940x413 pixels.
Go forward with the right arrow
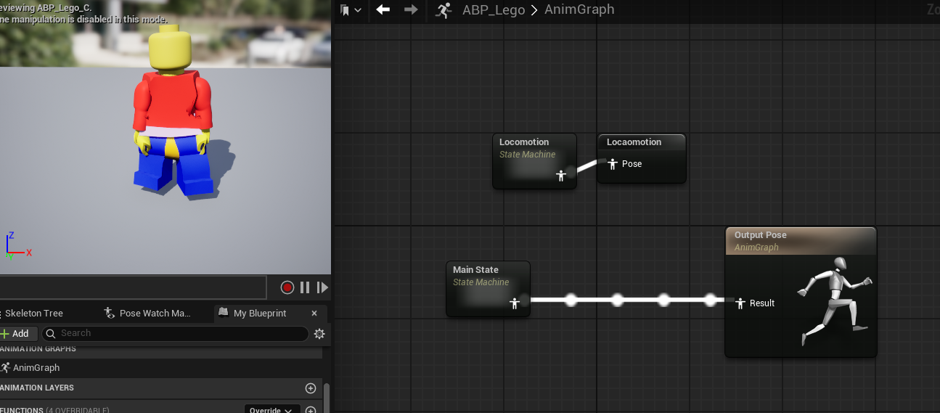pyautogui.click(x=411, y=9)
